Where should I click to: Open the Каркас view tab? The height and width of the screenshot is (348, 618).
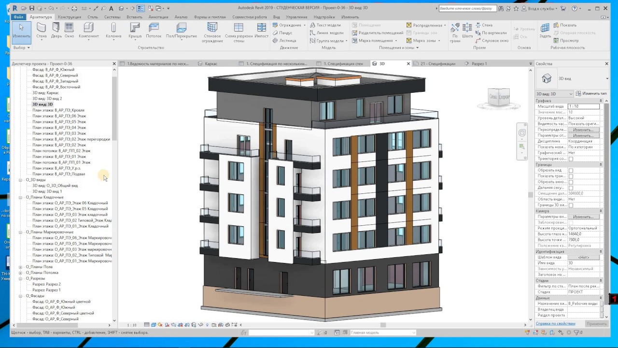pyautogui.click(x=211, y=64)
